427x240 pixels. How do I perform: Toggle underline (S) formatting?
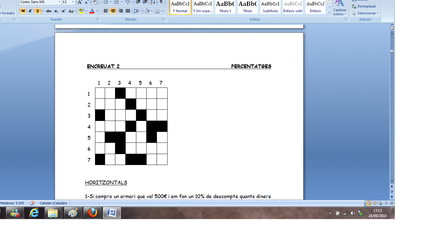(37, 11)
